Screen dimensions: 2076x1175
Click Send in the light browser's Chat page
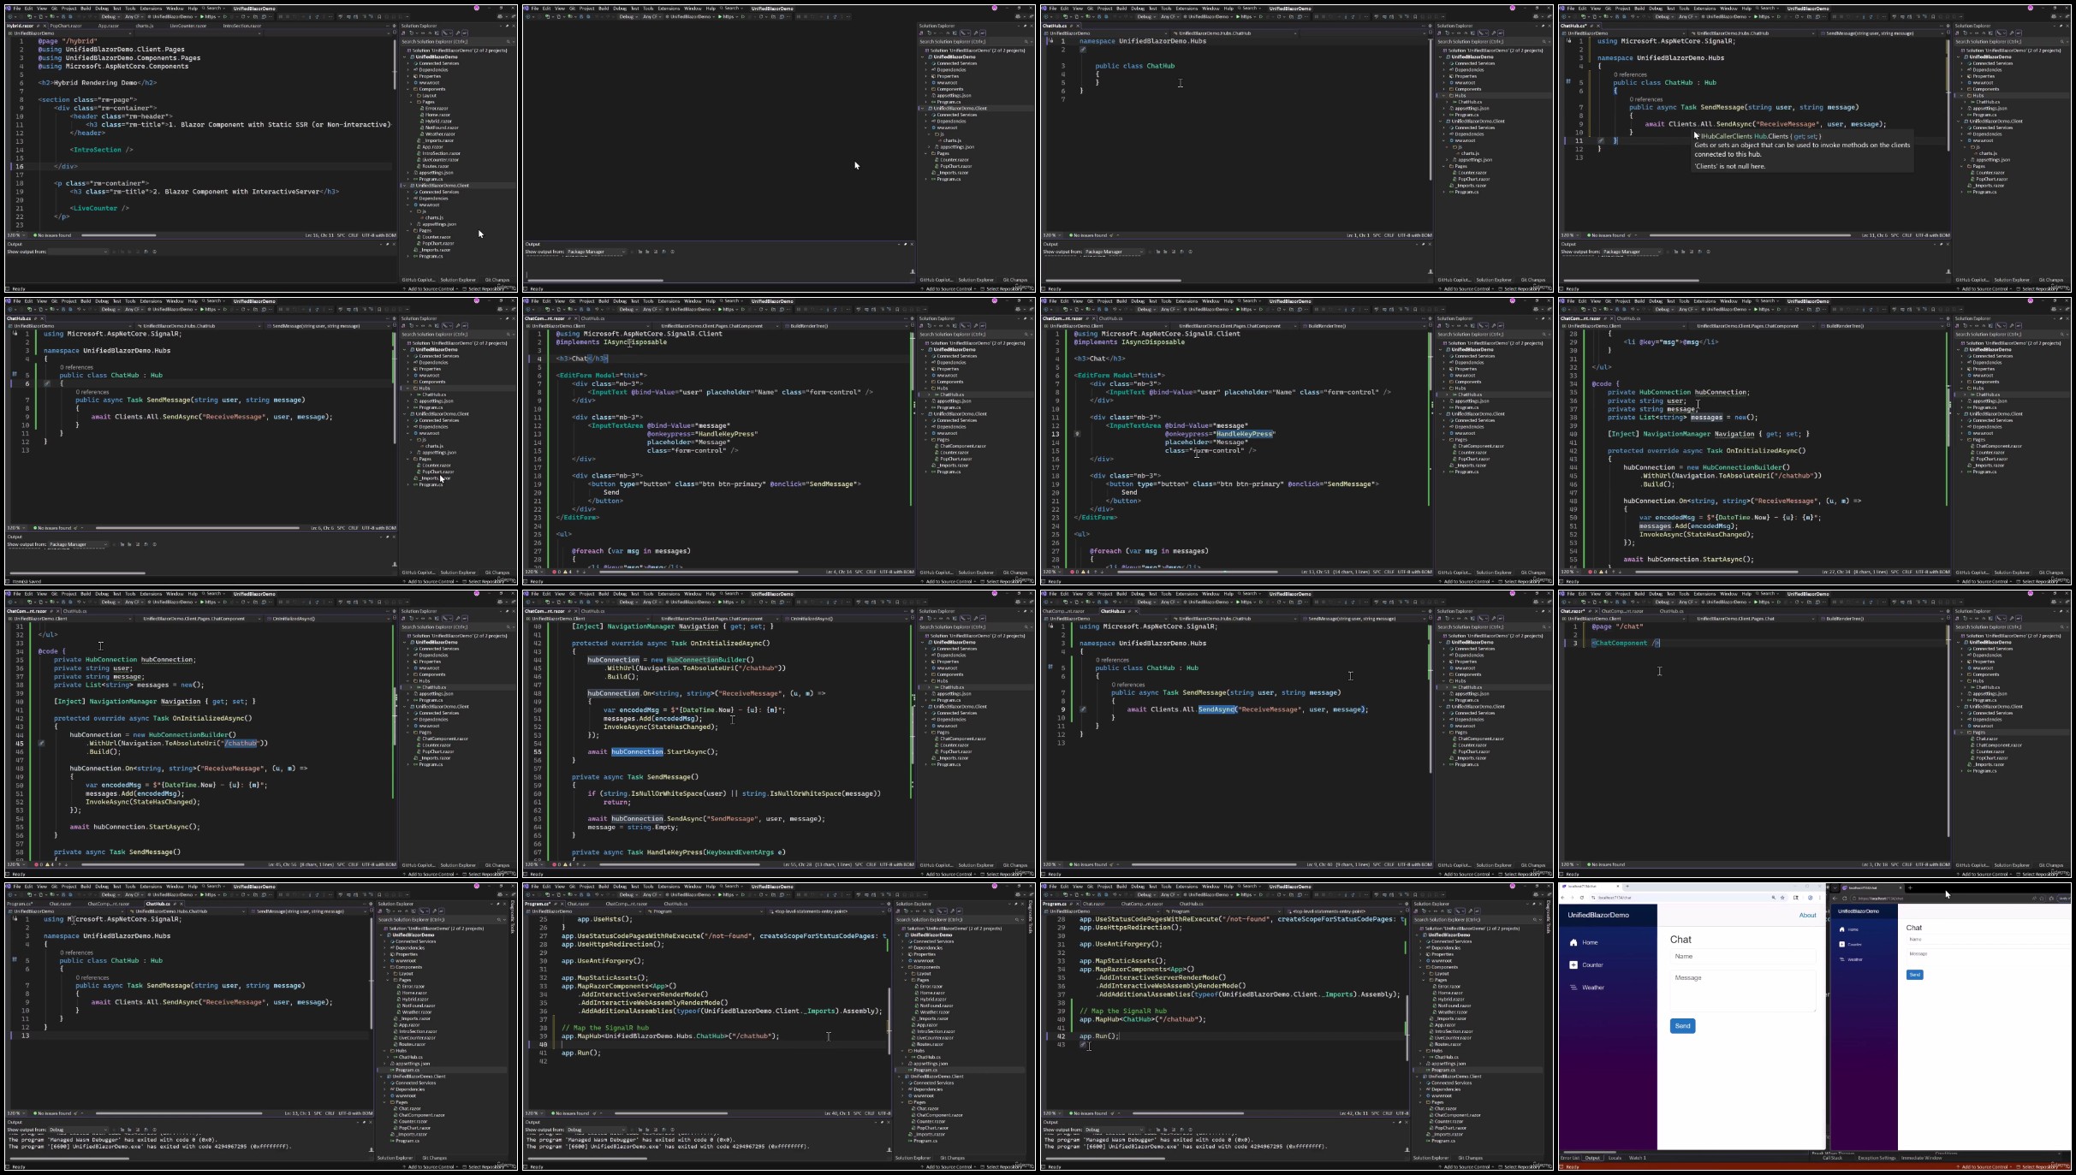(1682, 1025)
